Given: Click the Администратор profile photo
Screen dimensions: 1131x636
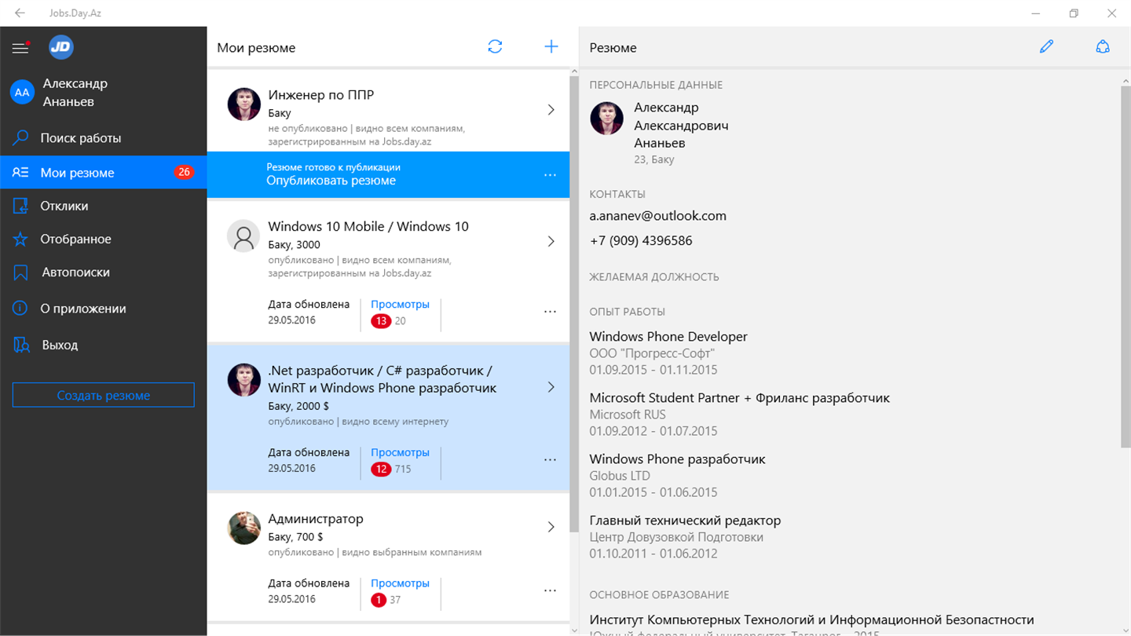Looking at the screenshot, I should [x=243, y=528].
